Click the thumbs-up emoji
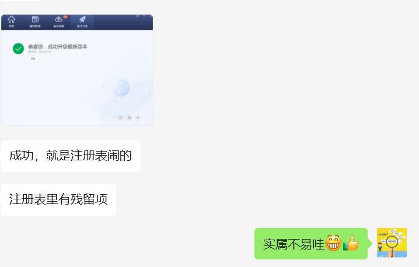The height and width of the screenshot is (267, 419). click(x=351, y=243)
